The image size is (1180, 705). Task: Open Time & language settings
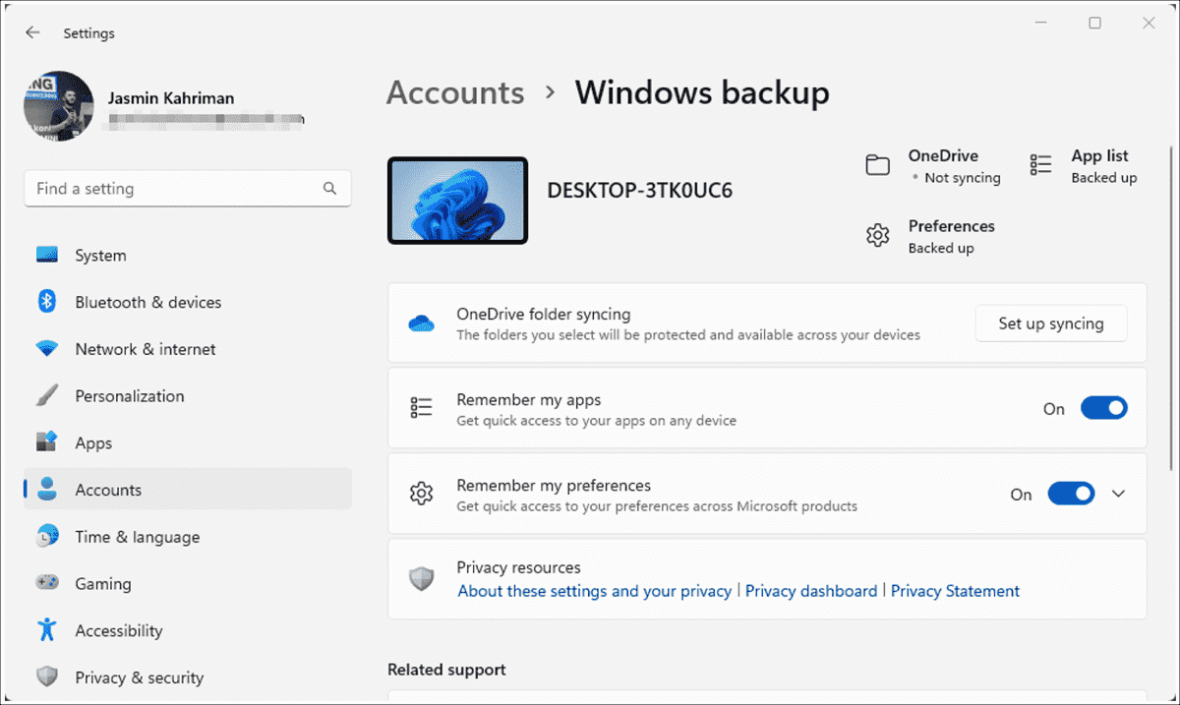(188, 537)
